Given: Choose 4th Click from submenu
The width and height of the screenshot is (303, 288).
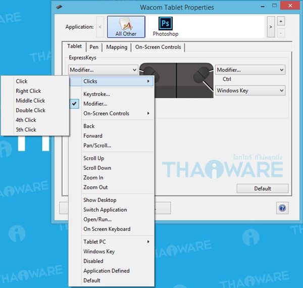Looking at the screenshot, I should pos(35,120).
